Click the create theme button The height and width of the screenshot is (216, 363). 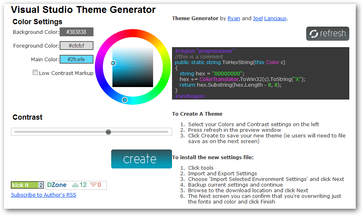141,159
